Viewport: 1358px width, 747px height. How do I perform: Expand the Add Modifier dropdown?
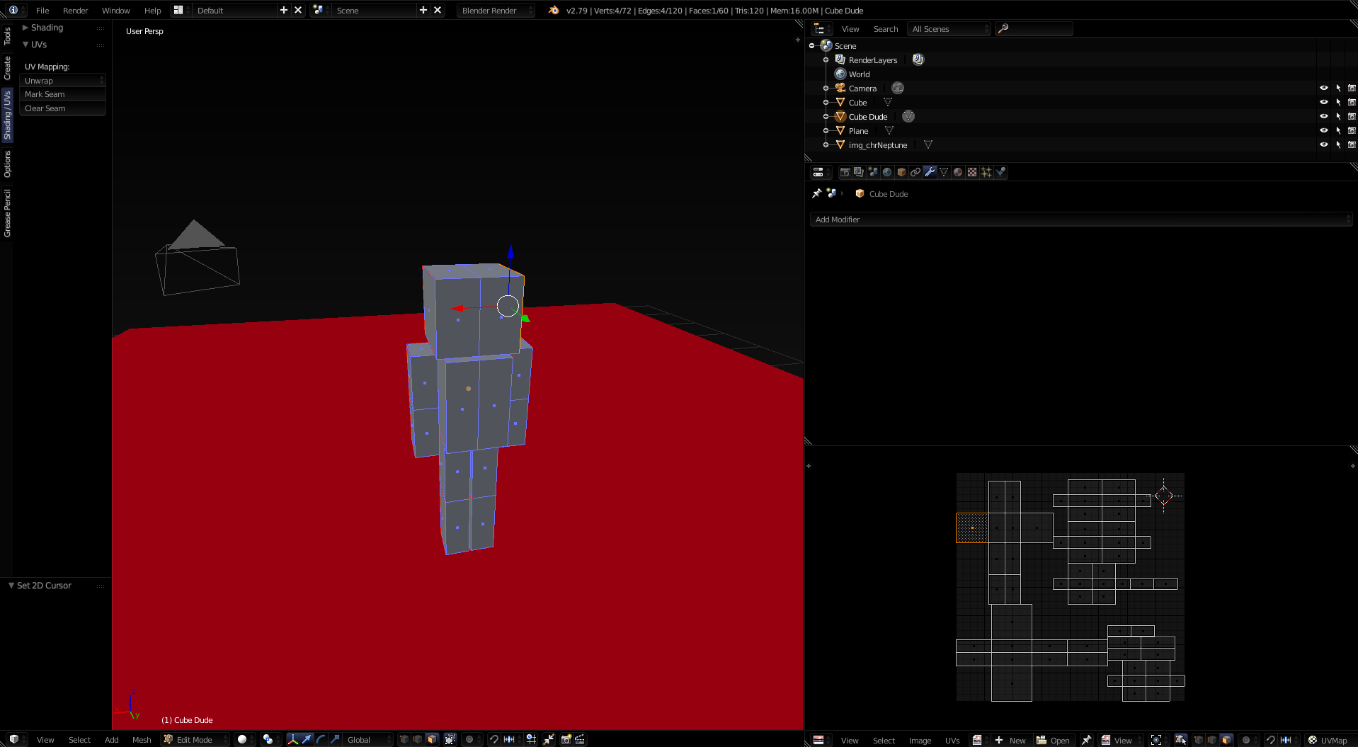(x=1081, y=219)
